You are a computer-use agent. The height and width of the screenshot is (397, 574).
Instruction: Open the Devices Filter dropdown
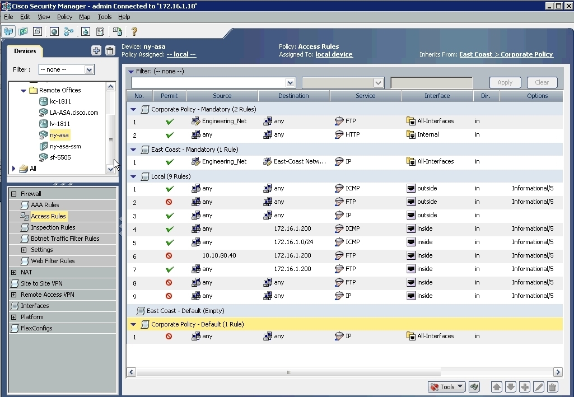(89, 69)
